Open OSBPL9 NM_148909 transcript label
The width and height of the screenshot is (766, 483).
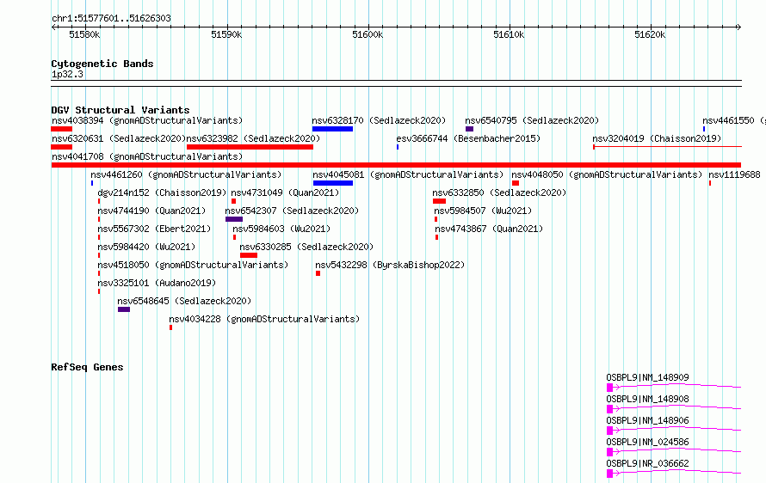tap(648, 377)
